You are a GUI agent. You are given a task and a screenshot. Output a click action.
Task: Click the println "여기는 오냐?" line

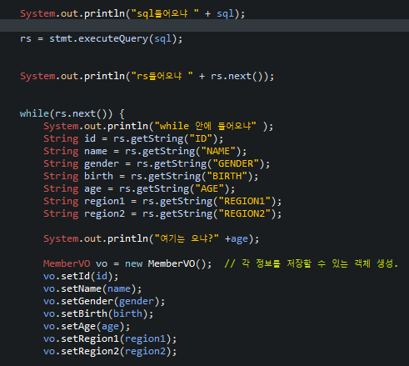pyautogui.click(x=151, y=238)
